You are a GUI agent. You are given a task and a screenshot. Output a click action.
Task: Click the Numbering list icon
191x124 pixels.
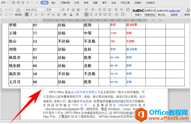click(x=93, y=10)
